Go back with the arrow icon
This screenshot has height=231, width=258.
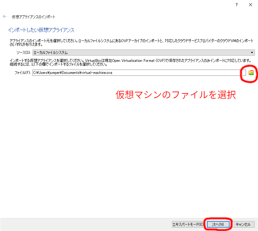(x=5, y=16)
